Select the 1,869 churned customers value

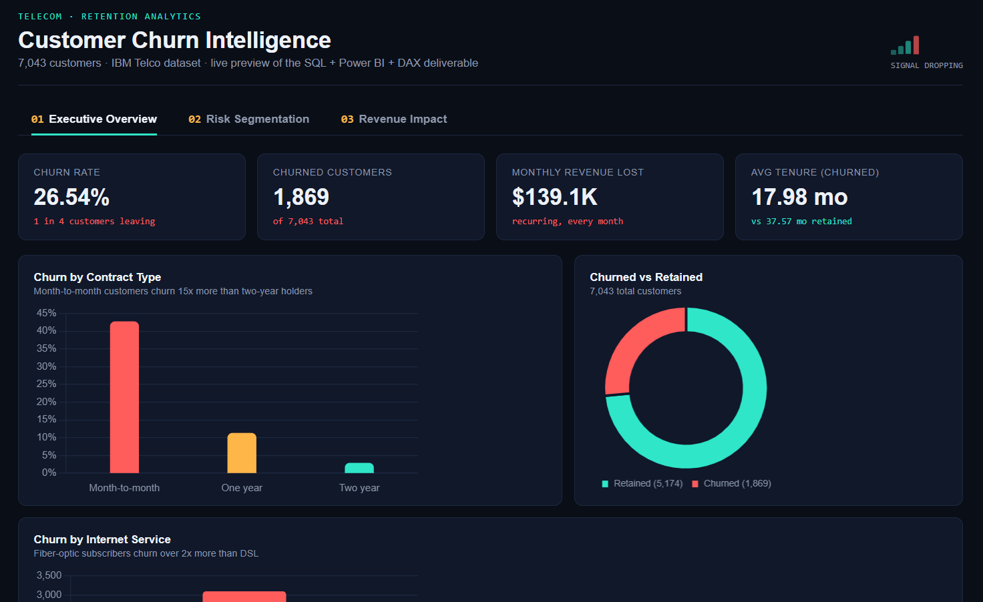click(301, 197)
